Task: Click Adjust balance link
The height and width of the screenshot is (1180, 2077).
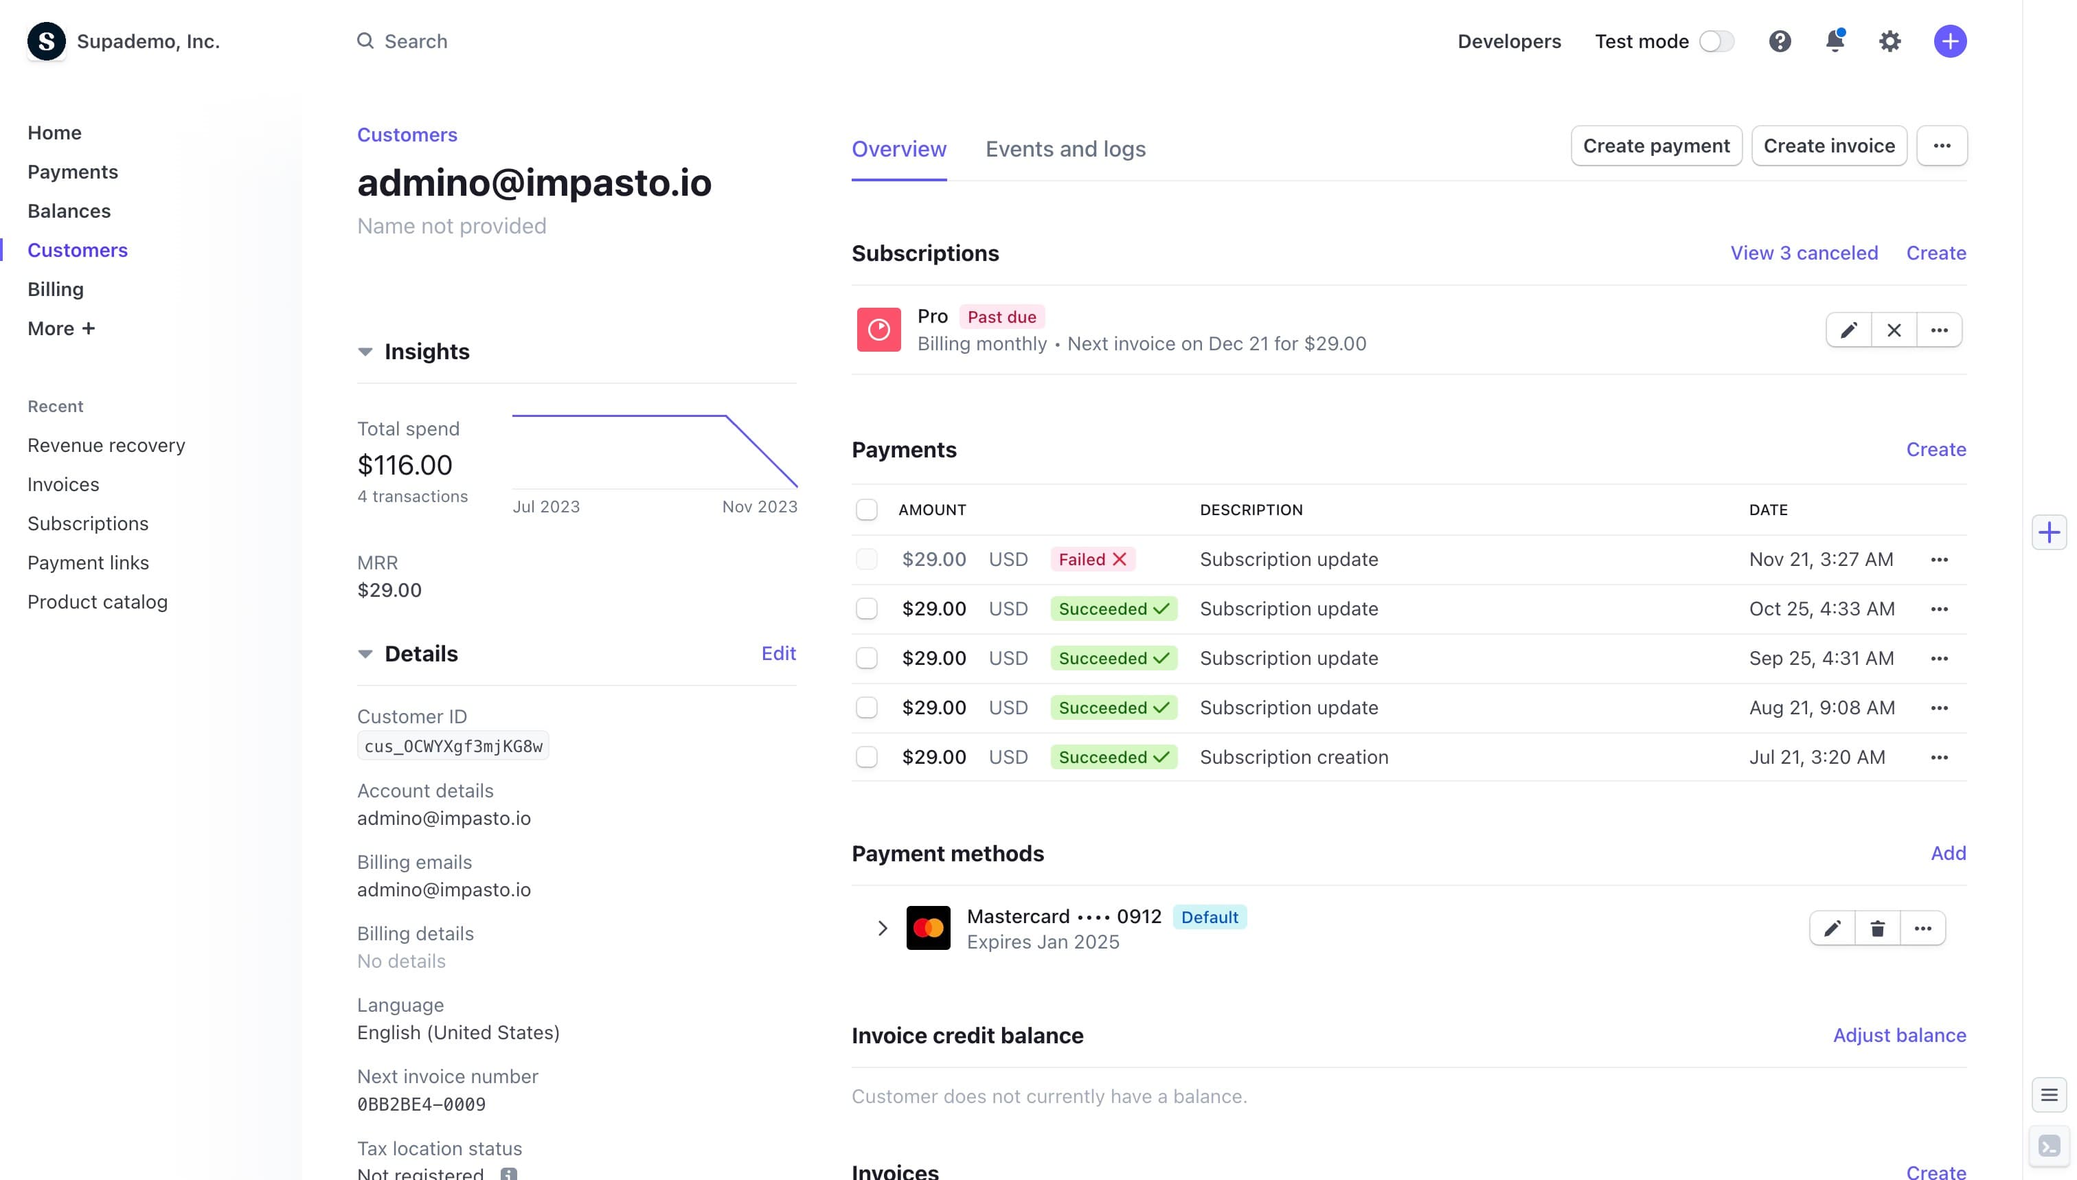Action: (x=1900, y=1035)
